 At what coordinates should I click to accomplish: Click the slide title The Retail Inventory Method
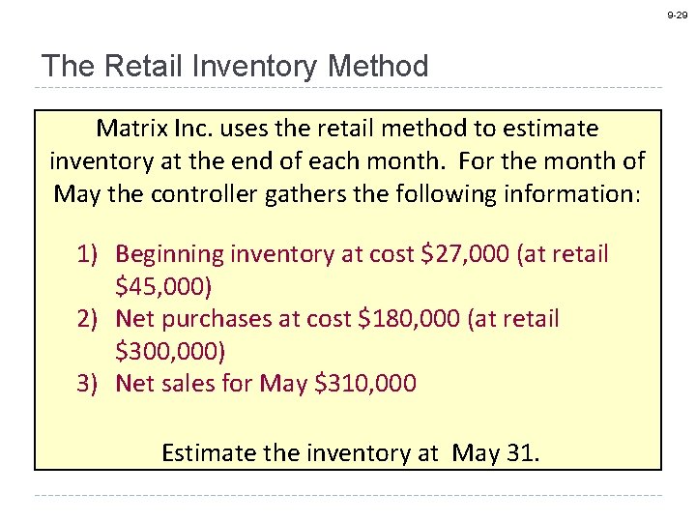pos(235,67)
